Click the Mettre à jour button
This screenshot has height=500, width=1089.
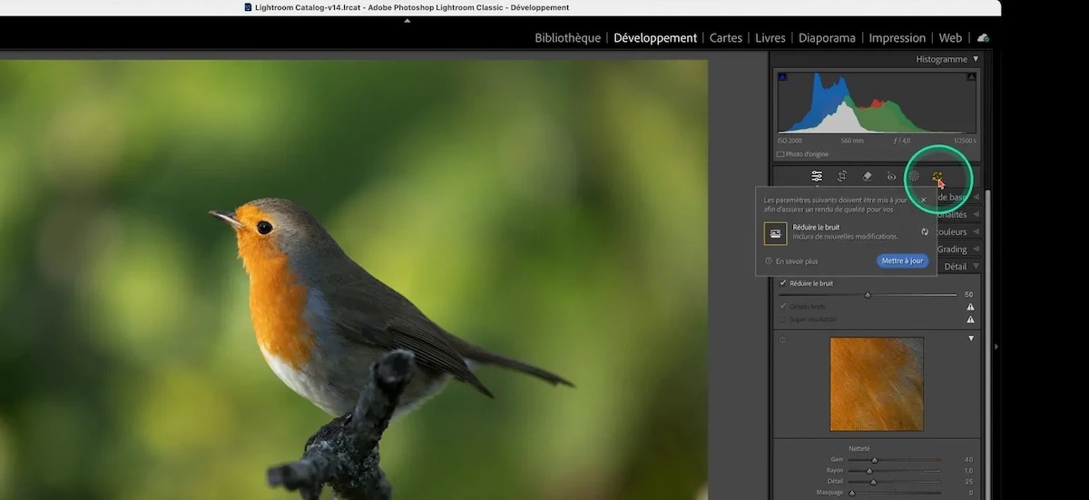click(902, 261)
